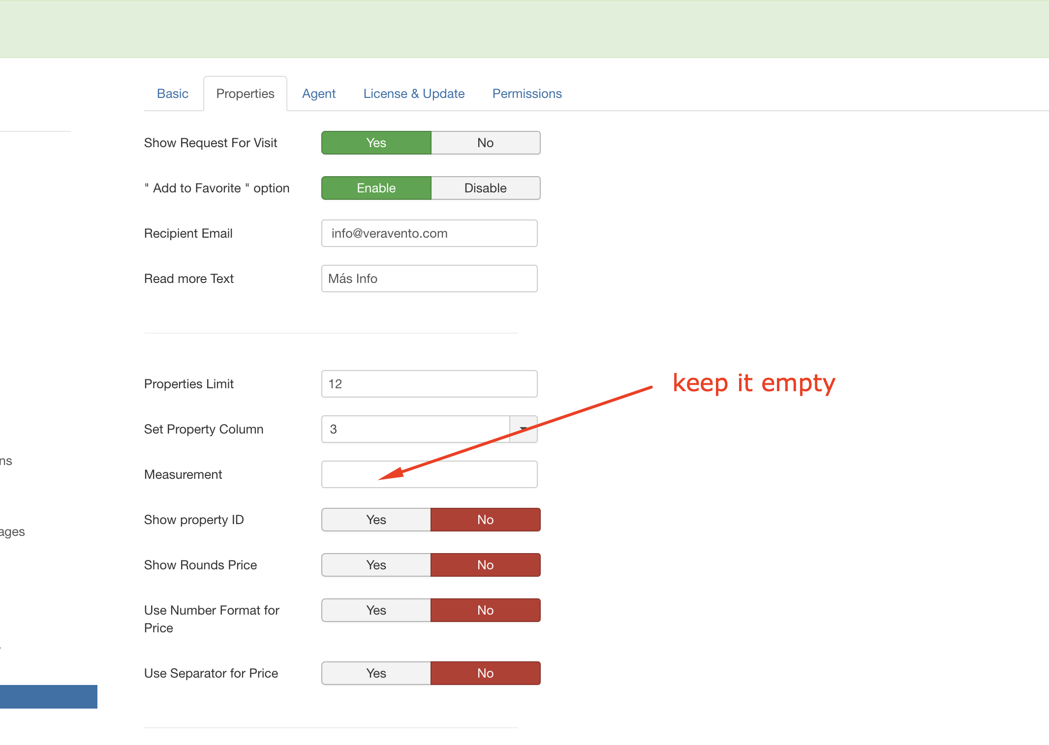Open the Basic tab
1049x745 pixels.
point(172,93)
